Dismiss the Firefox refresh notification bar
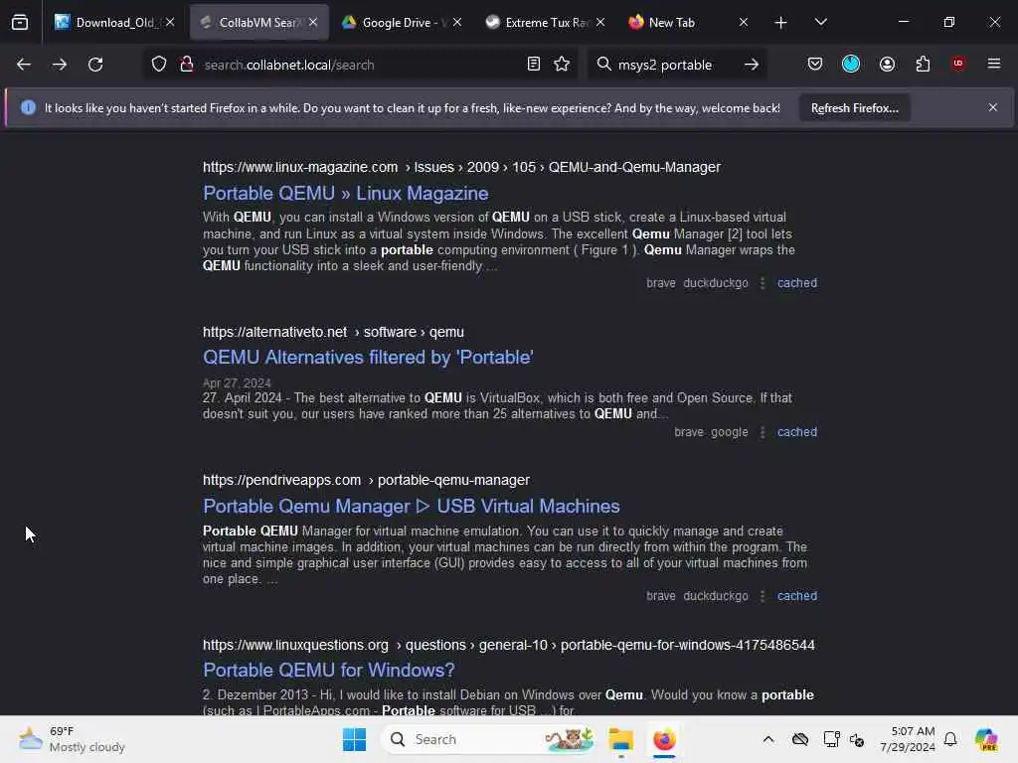The image size is (1018, 763). [993, 107]
